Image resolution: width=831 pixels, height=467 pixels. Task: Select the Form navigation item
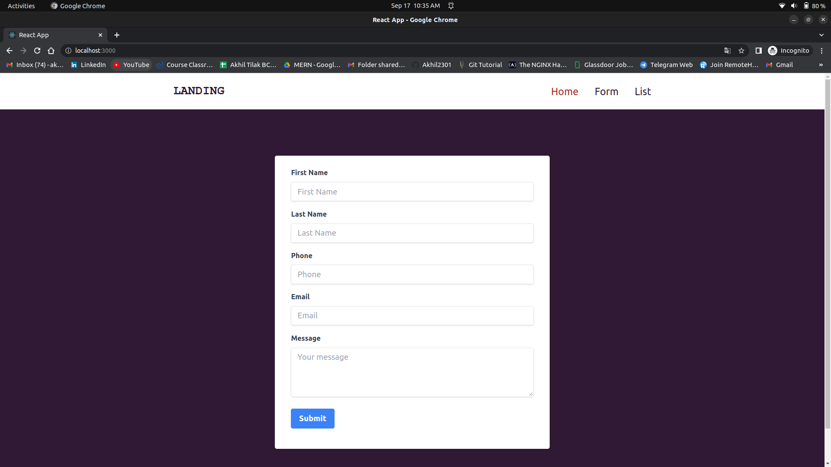click(x=606, y=91)
